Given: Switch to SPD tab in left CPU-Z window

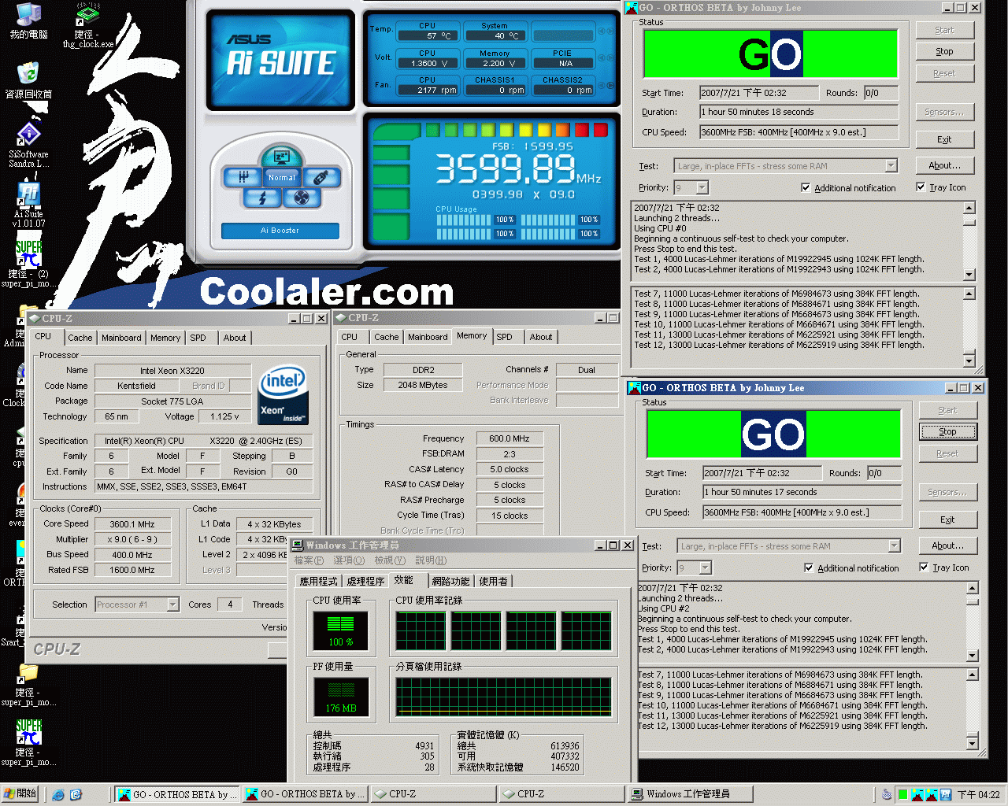Looking at the screenshot, I should (198, 338).
